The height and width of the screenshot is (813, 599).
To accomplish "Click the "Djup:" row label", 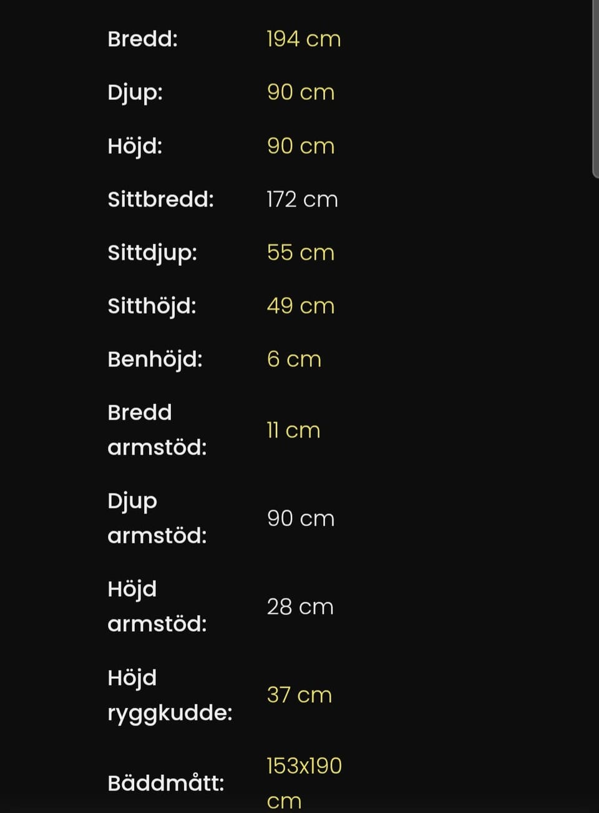I will click(135, 92).
